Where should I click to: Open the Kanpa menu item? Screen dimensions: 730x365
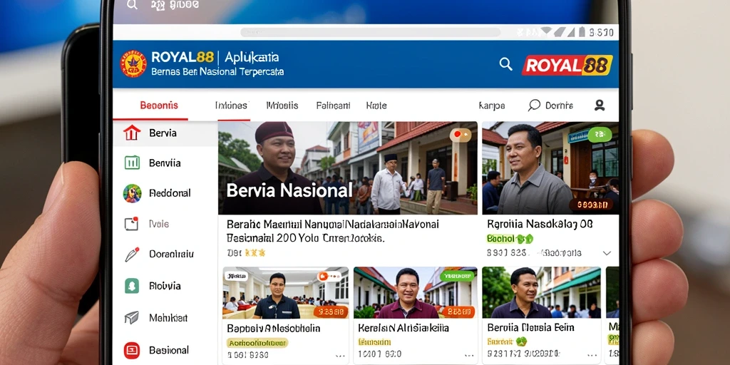coord(492,106)
